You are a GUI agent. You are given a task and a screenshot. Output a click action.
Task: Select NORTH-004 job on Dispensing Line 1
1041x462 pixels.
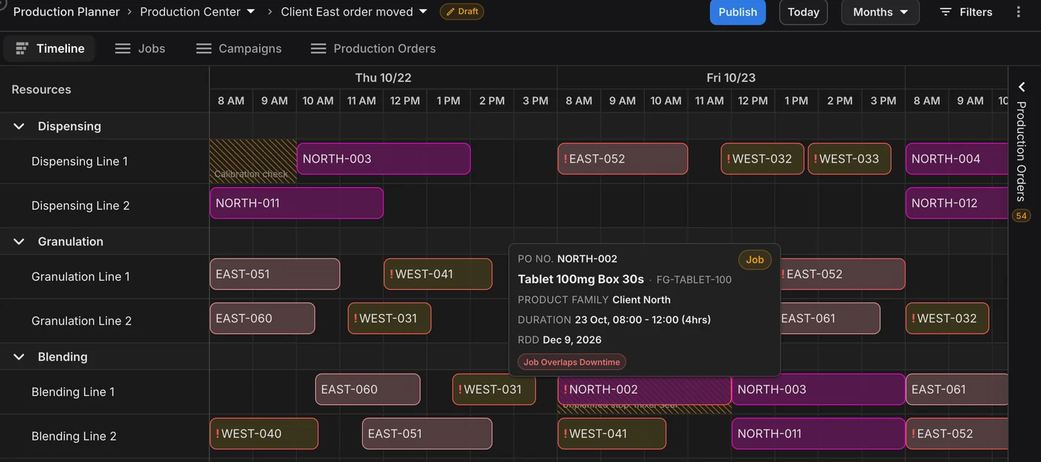pos(956,159)
